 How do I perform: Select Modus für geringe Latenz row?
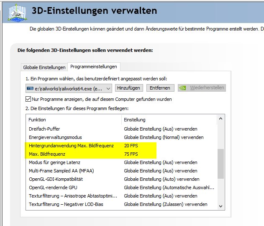(x=121, y=162)
